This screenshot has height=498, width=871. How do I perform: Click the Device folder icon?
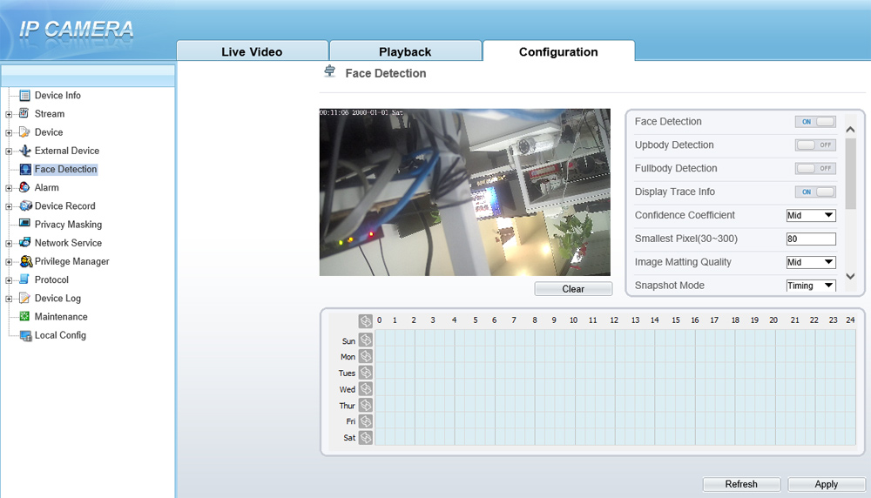tap(24, 132)
